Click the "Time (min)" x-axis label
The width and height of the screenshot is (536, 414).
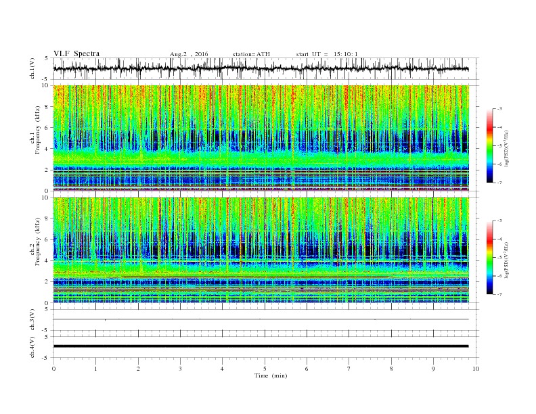[271, 375]
